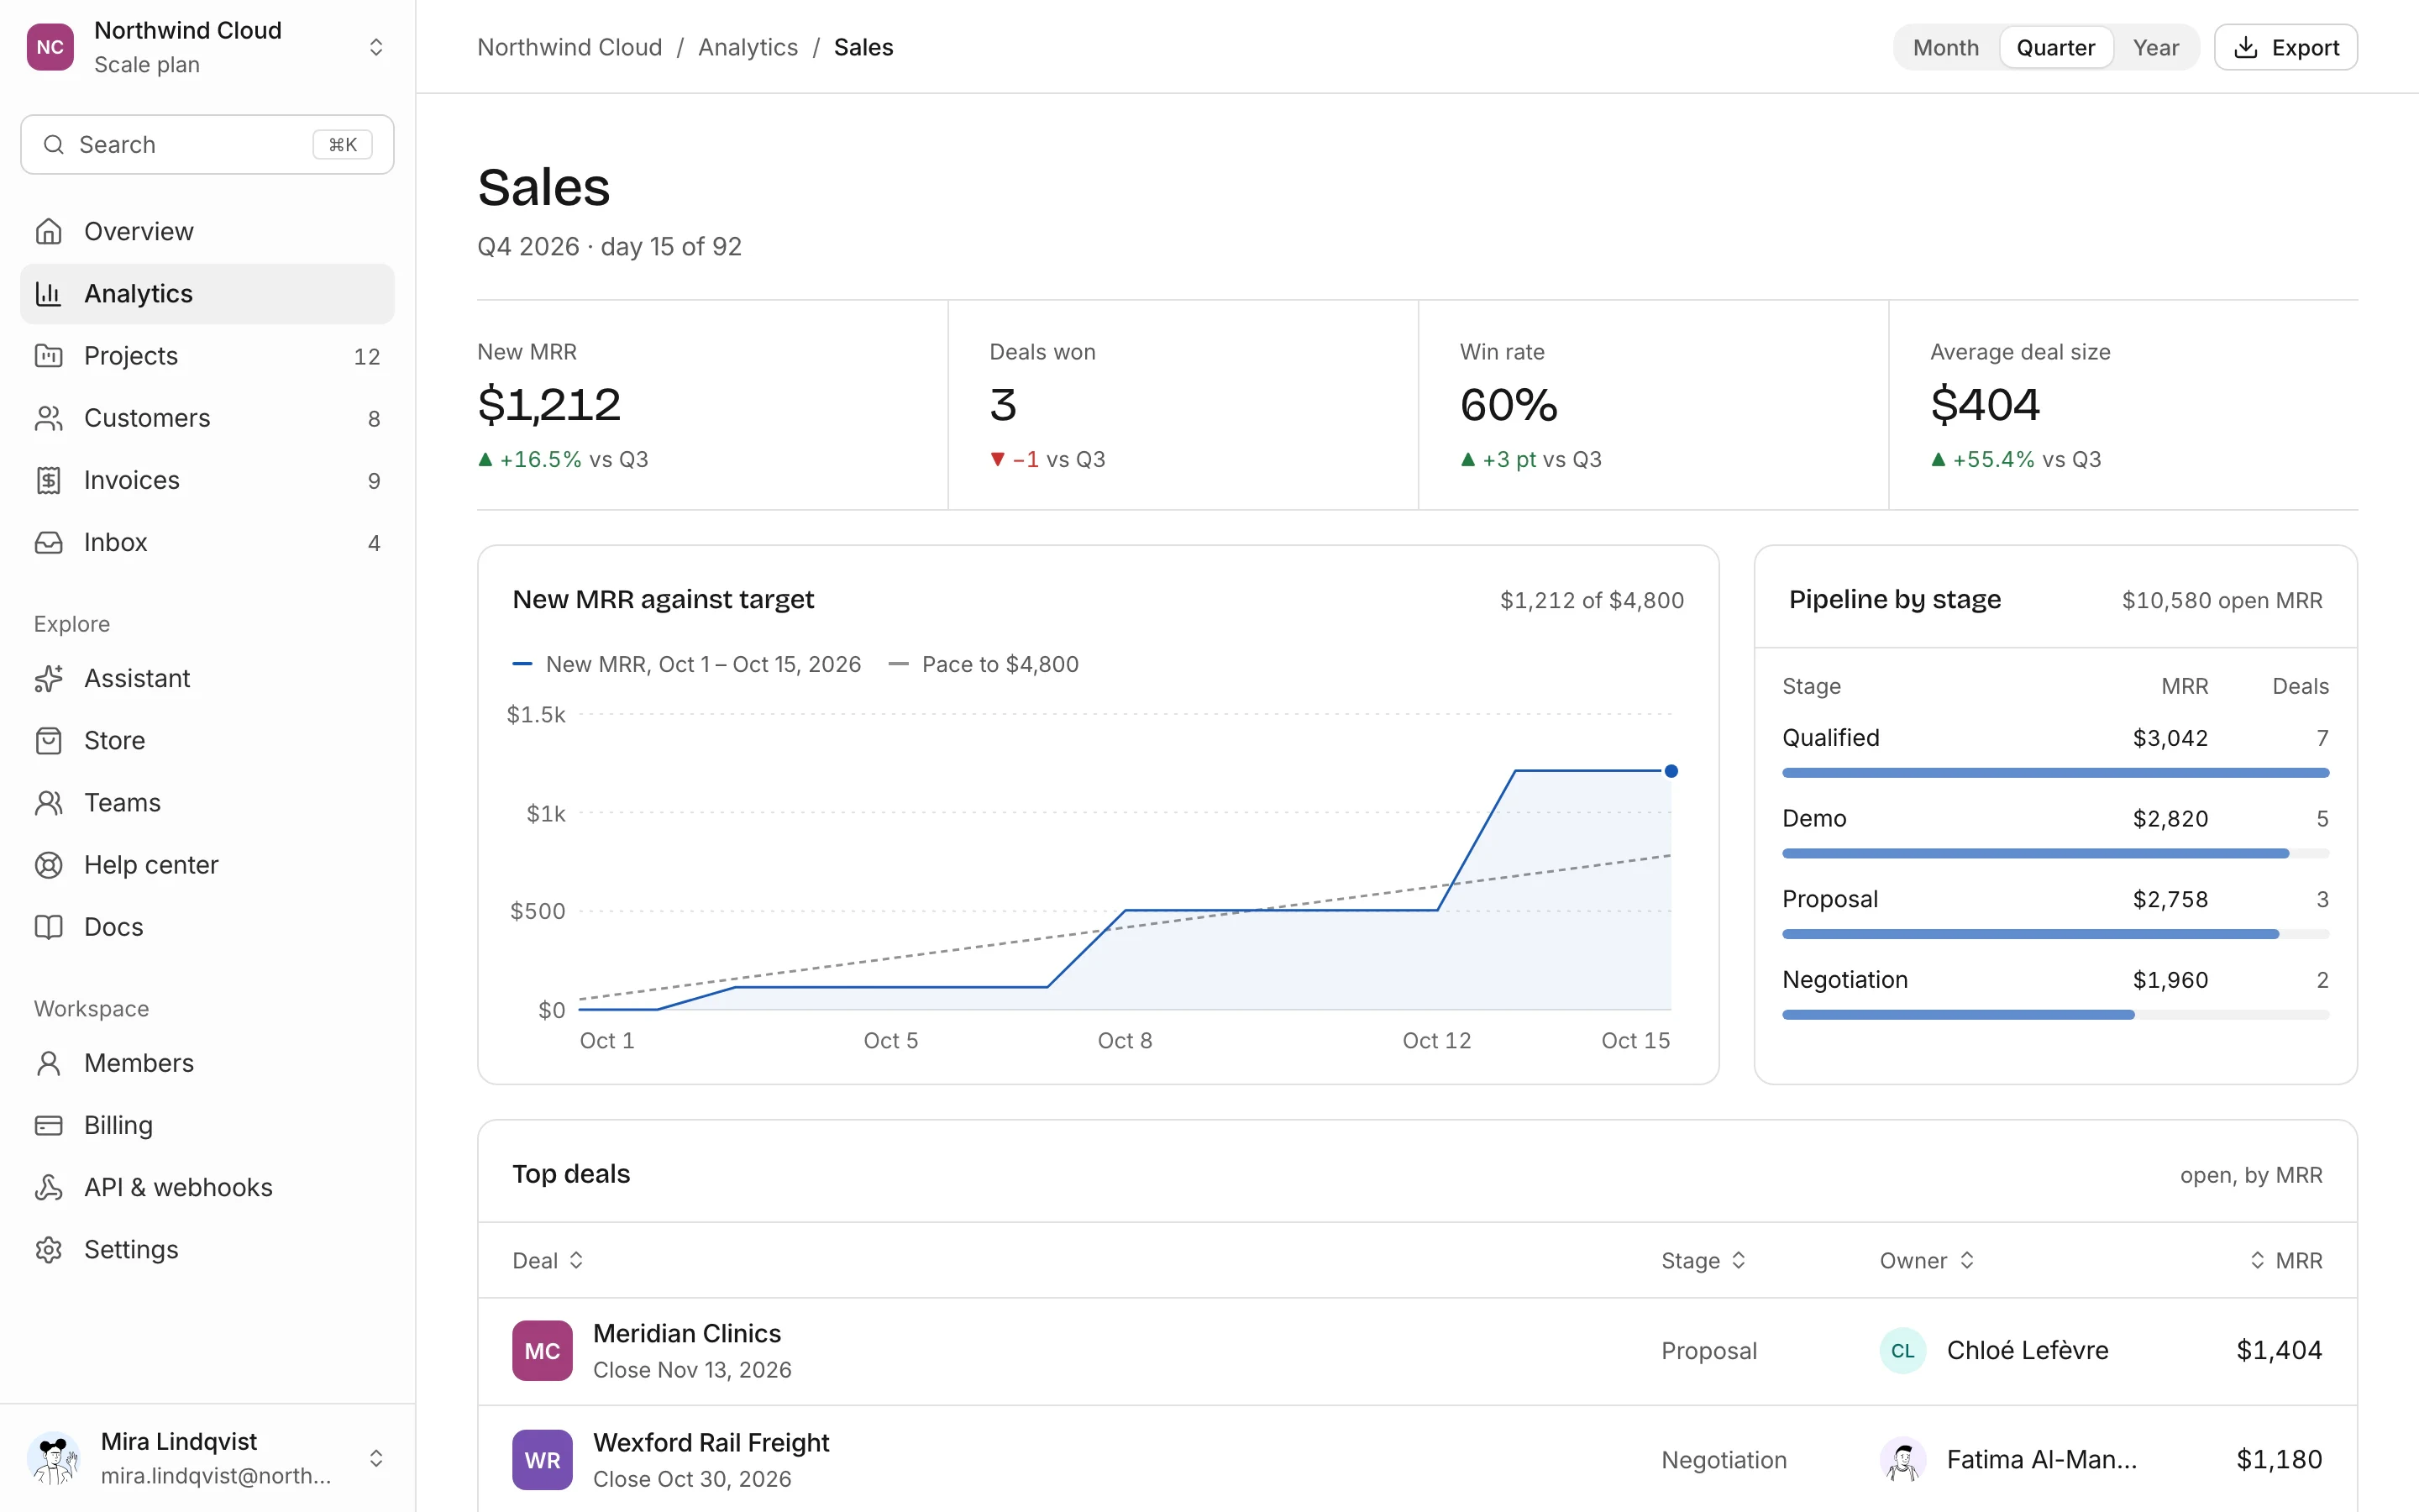
Task: Focus the Search input field
Action: (207, 144)
